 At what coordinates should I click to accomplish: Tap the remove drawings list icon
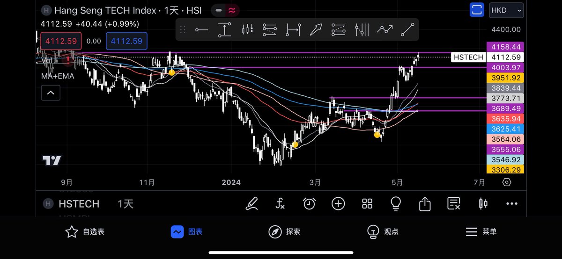(x=453, y=203)
